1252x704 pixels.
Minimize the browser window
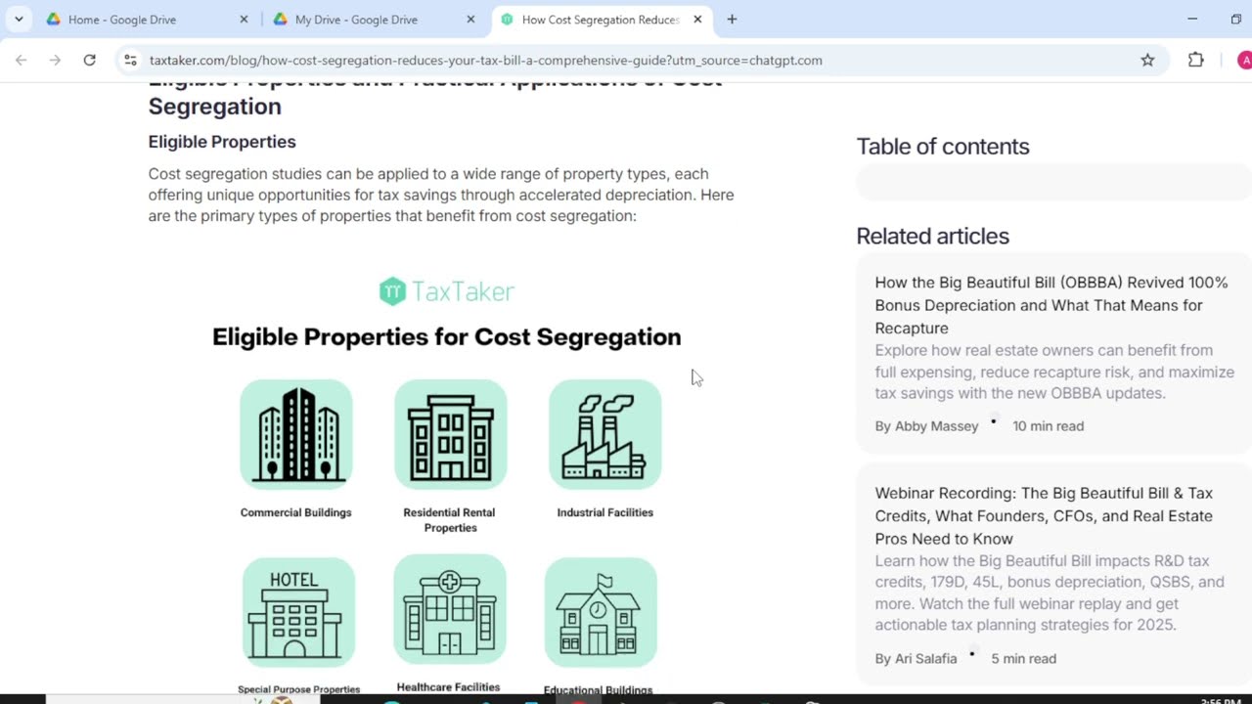point(1192,20)
